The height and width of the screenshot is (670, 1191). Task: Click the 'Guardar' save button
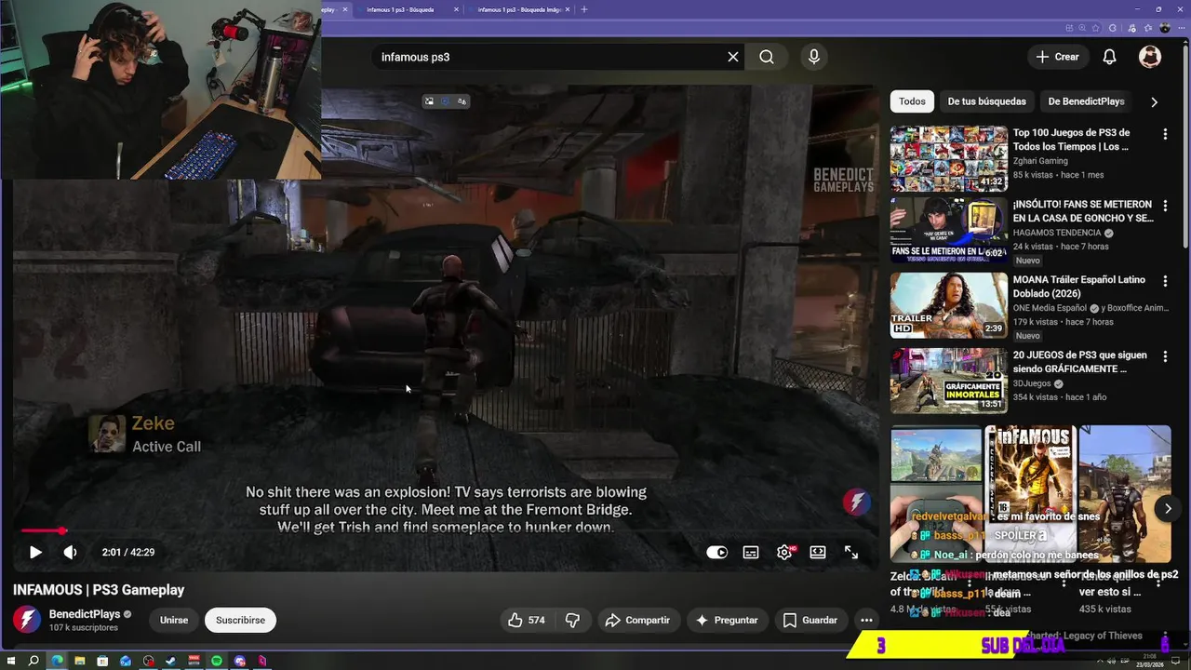[x=810, y=620]
